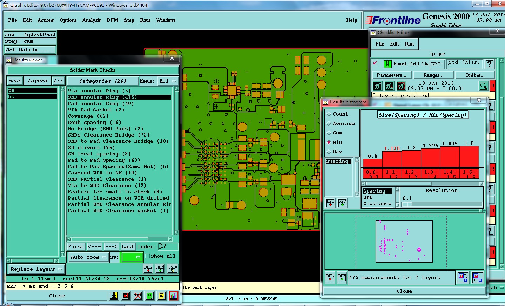Go to next result with ---> button
This screenshot has width=505, height=306.
pyautogui.click(x=112, y=246)
